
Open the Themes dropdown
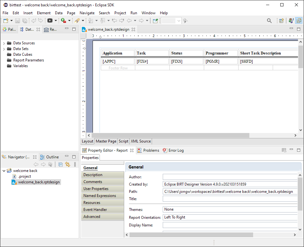[230, 209]
